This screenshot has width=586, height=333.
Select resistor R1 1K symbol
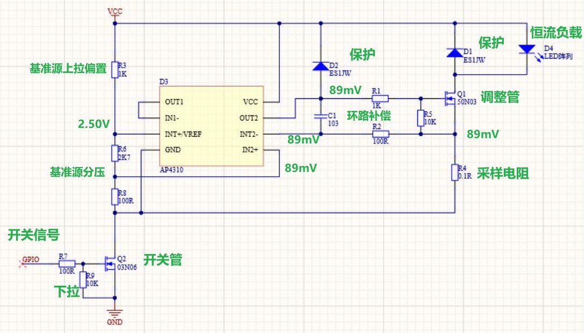coord(380,99)
